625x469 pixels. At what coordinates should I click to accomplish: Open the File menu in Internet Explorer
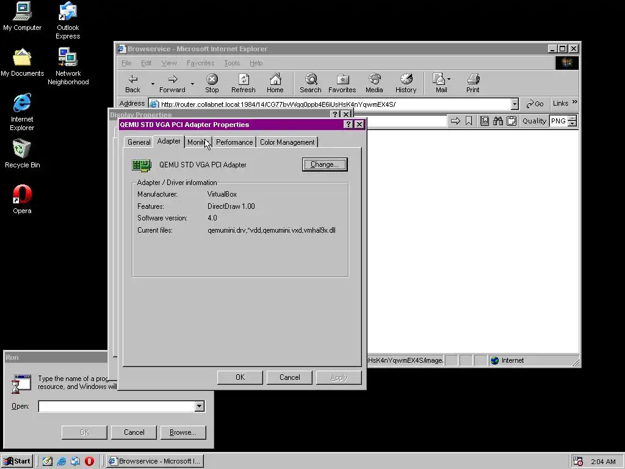[x=126, y=63]
